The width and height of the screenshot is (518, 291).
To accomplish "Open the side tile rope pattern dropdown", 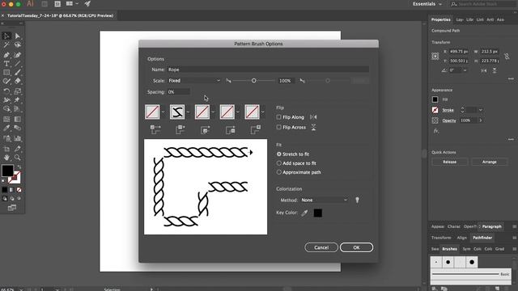I will coord(188,112).
